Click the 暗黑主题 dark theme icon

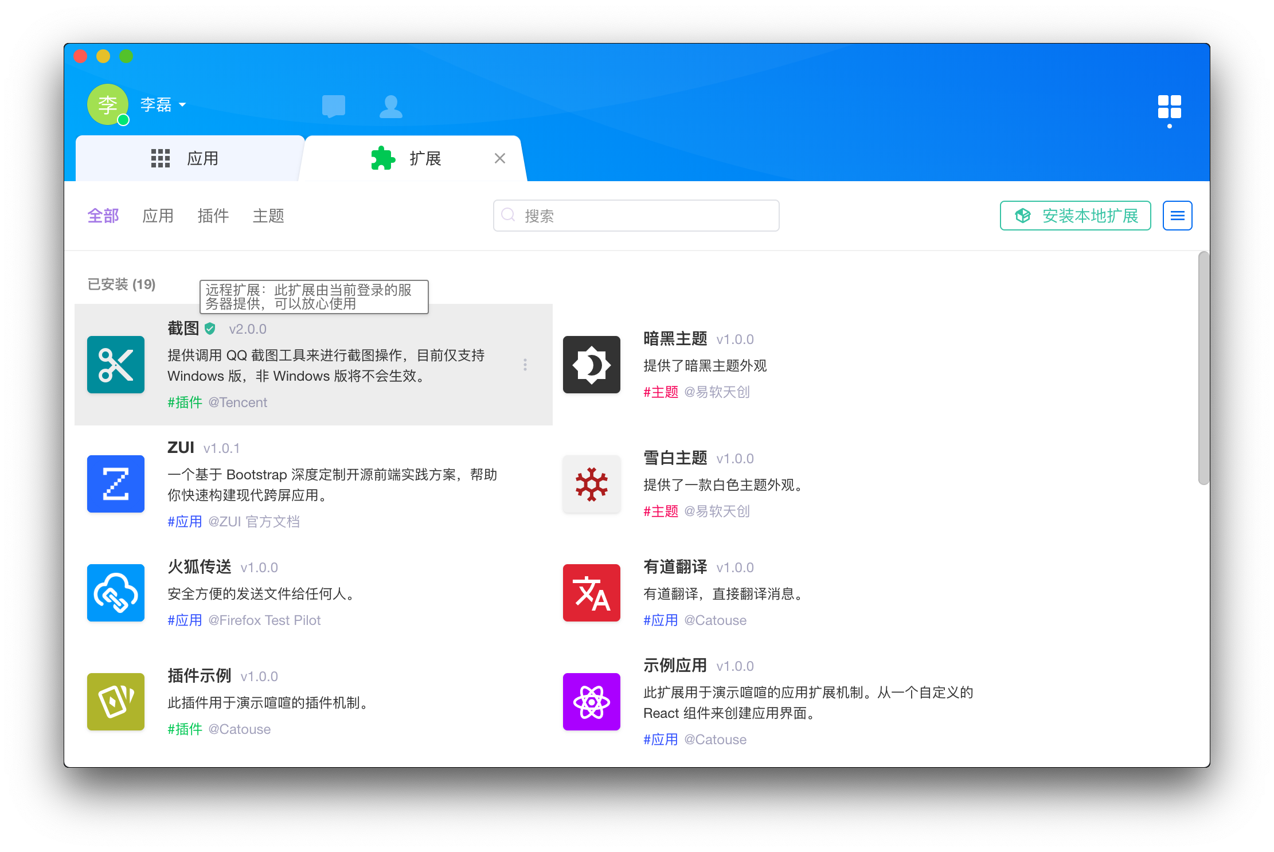[591, 365]
